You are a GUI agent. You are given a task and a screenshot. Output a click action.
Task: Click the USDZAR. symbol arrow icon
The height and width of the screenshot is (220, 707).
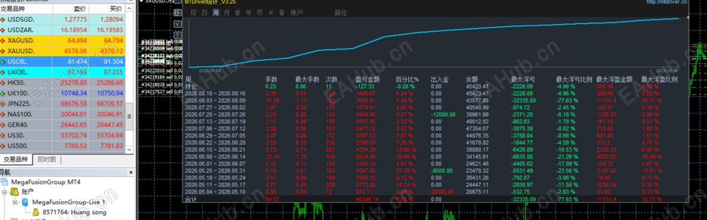point(3,30)
